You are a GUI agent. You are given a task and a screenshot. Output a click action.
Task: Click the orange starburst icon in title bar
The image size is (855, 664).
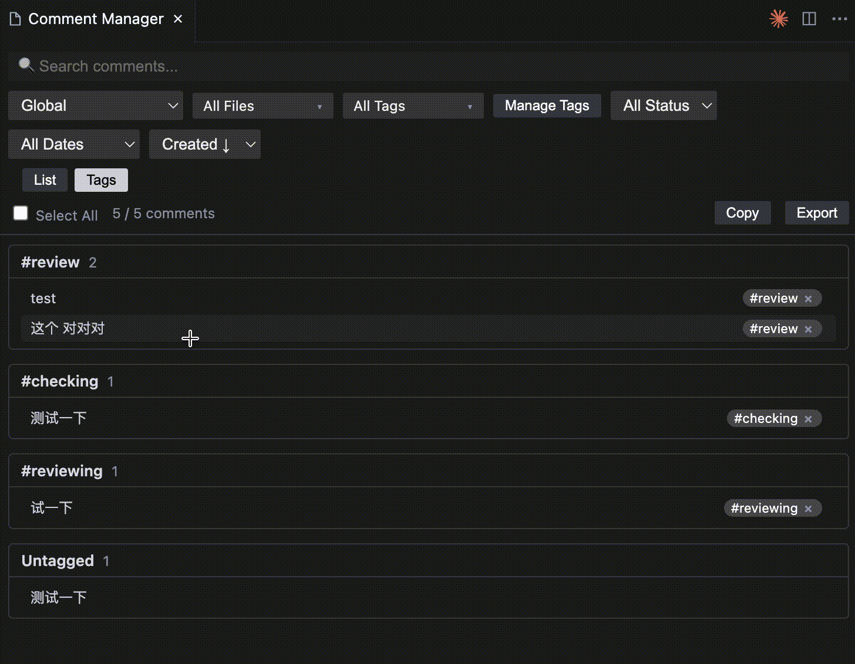coord(779,19)
